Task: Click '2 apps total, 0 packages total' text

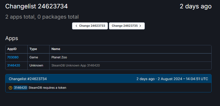Action: (x=42, y=17)
